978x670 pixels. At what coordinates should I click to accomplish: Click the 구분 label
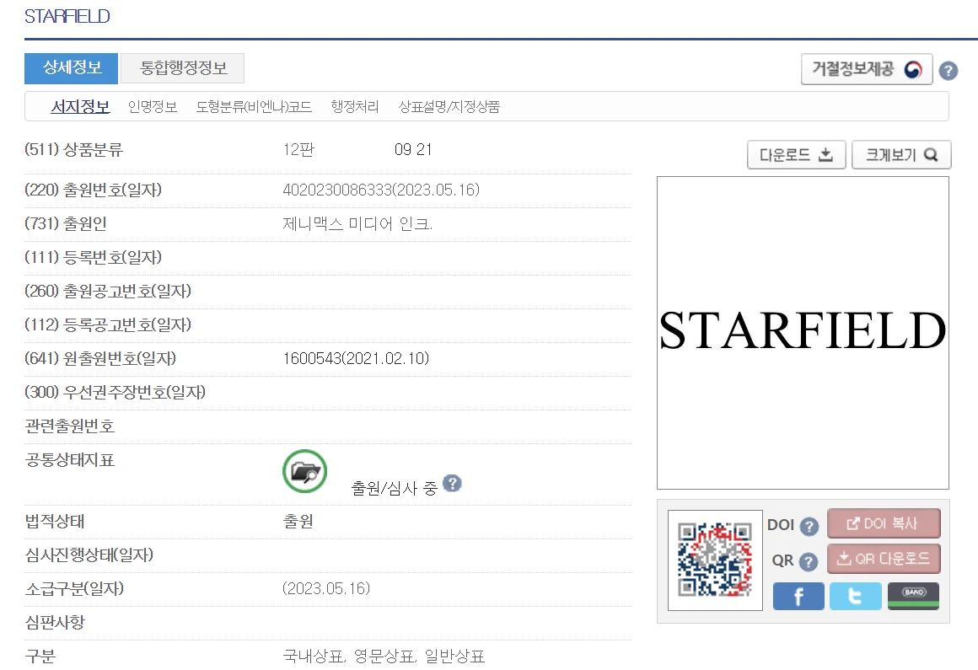(x=40, y=656)
